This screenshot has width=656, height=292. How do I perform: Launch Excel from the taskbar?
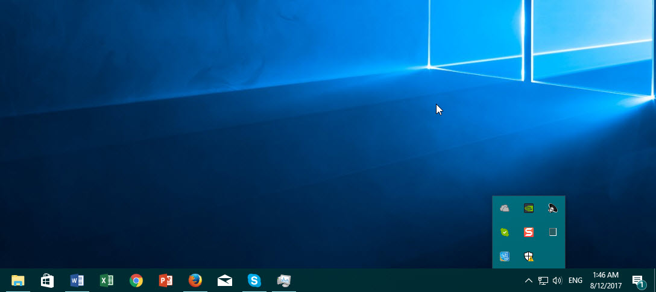[x=107, y=281]
